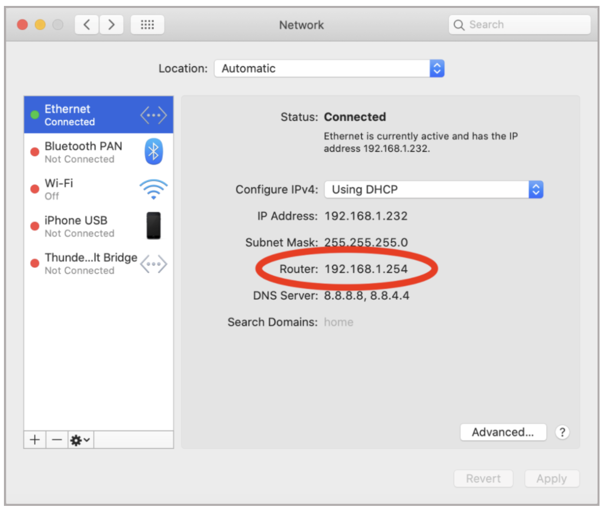The width and height of the screenshot is (607, 511).
Task: Click the iPhone device icon
Action: tap(153, 226)
